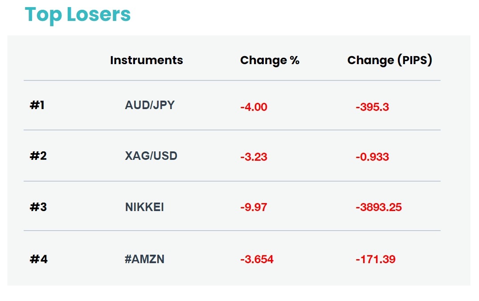Click the -3893.25 pips value
The image size is (479, 301).
379,207
